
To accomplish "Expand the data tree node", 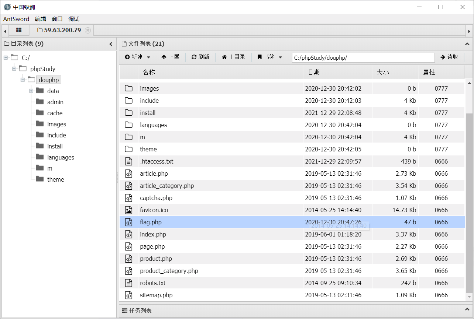I will click(31, 91).
